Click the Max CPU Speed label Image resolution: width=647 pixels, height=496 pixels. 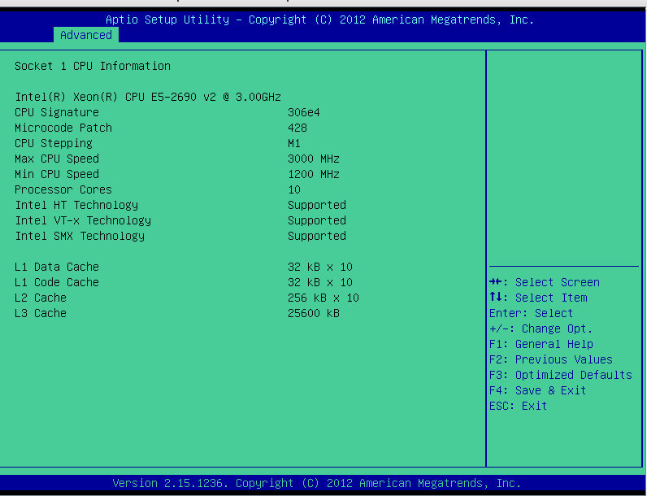point(57,159)
